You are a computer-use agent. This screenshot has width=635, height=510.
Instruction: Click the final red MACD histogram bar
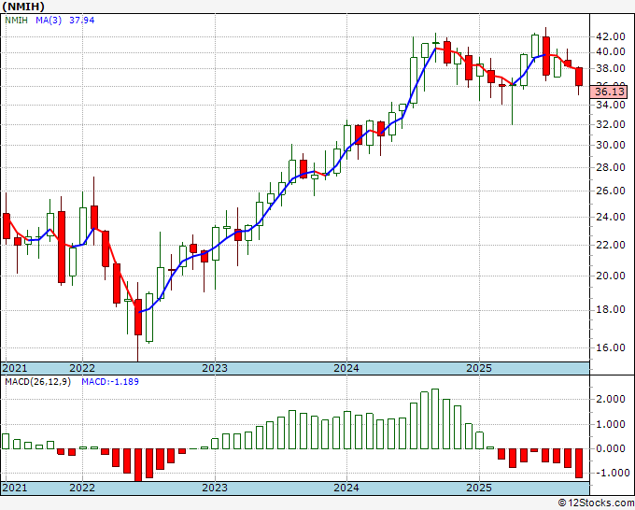(x=579, y=463)
